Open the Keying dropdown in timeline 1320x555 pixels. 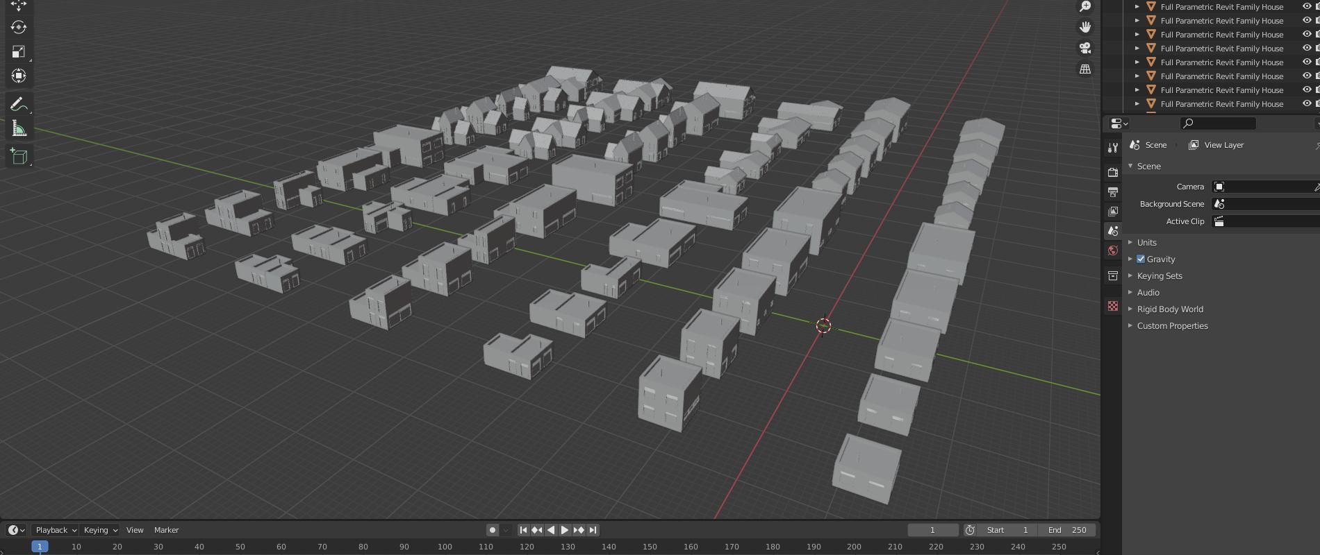100,530
